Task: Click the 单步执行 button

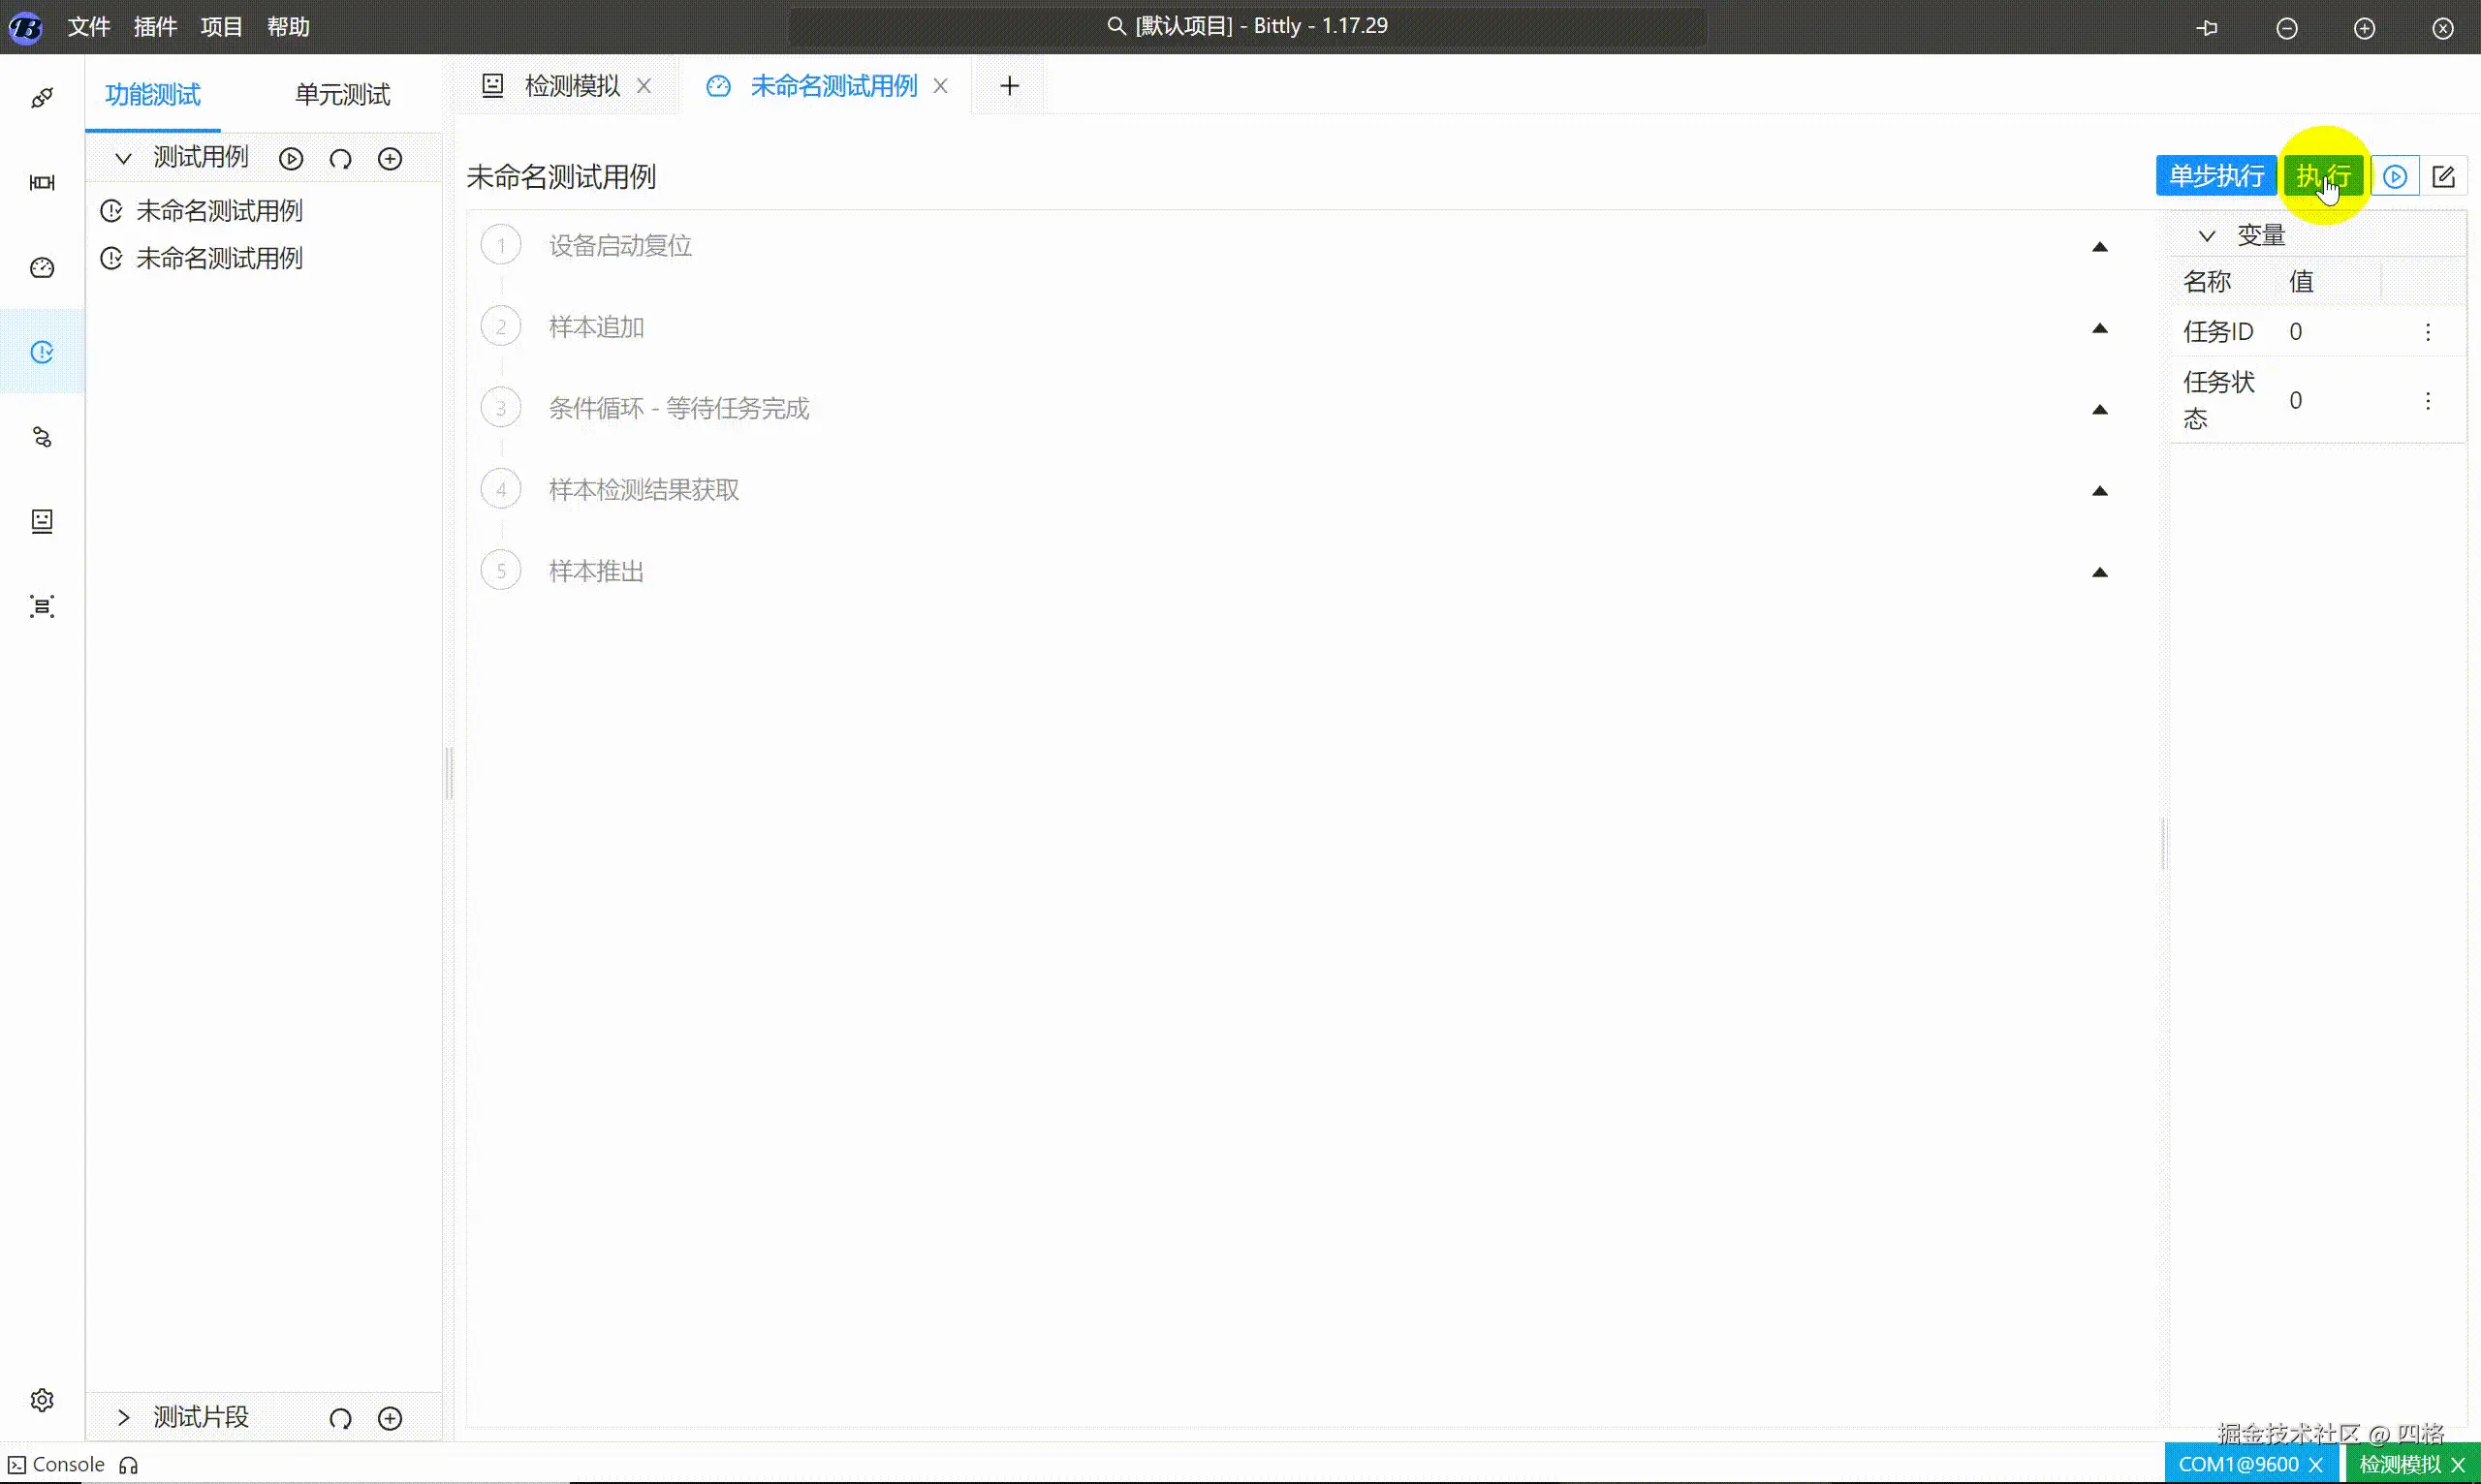Action: (x=2215, y=175)
